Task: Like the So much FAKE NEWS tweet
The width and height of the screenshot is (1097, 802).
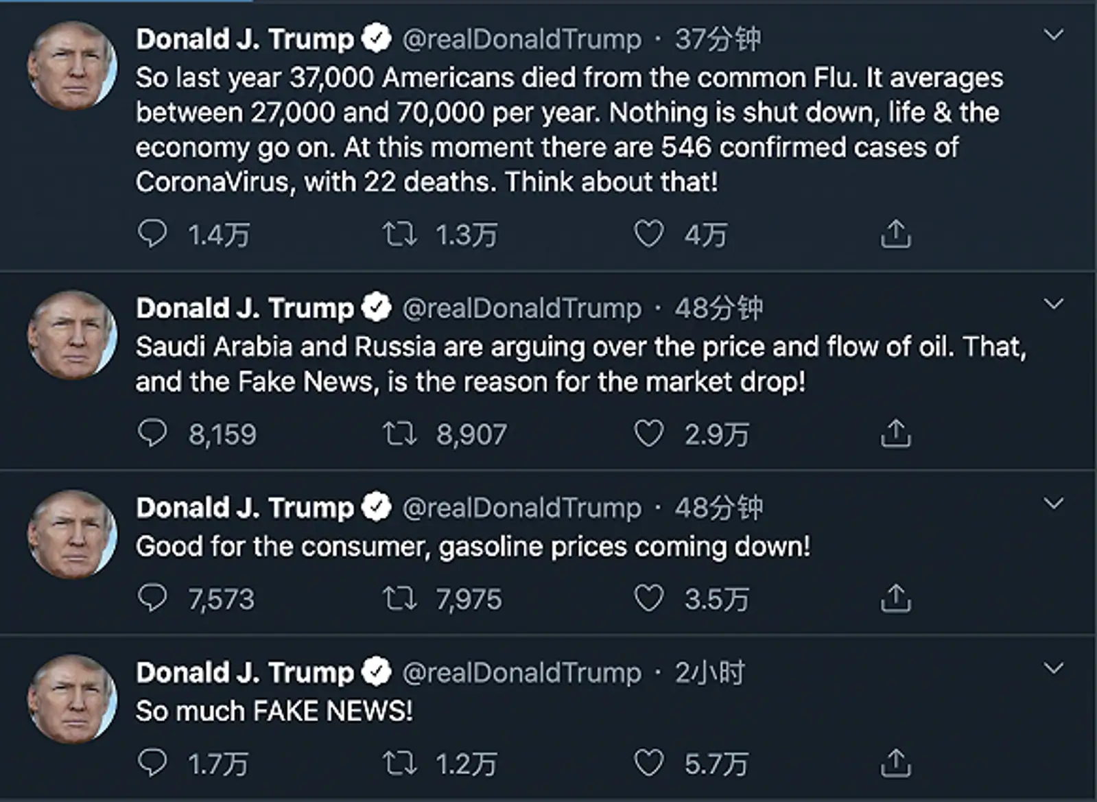Action: click(x=648, y=763)
